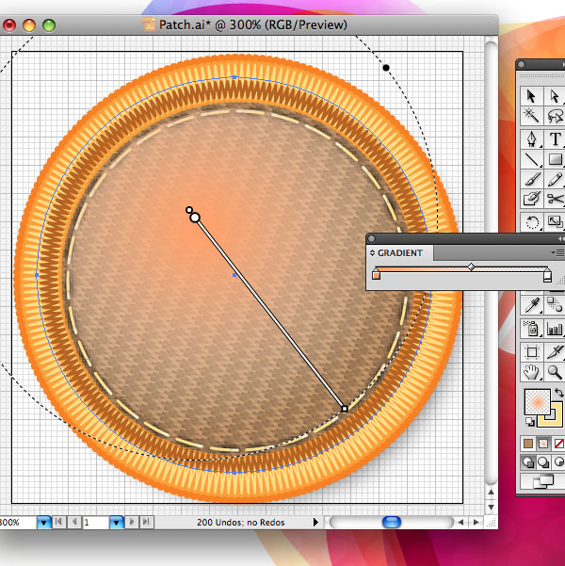This screenshot has height=566, width=565.
Task: Click the '200 Undos; no Redos' status text
Action: click(x=240, y=522)
